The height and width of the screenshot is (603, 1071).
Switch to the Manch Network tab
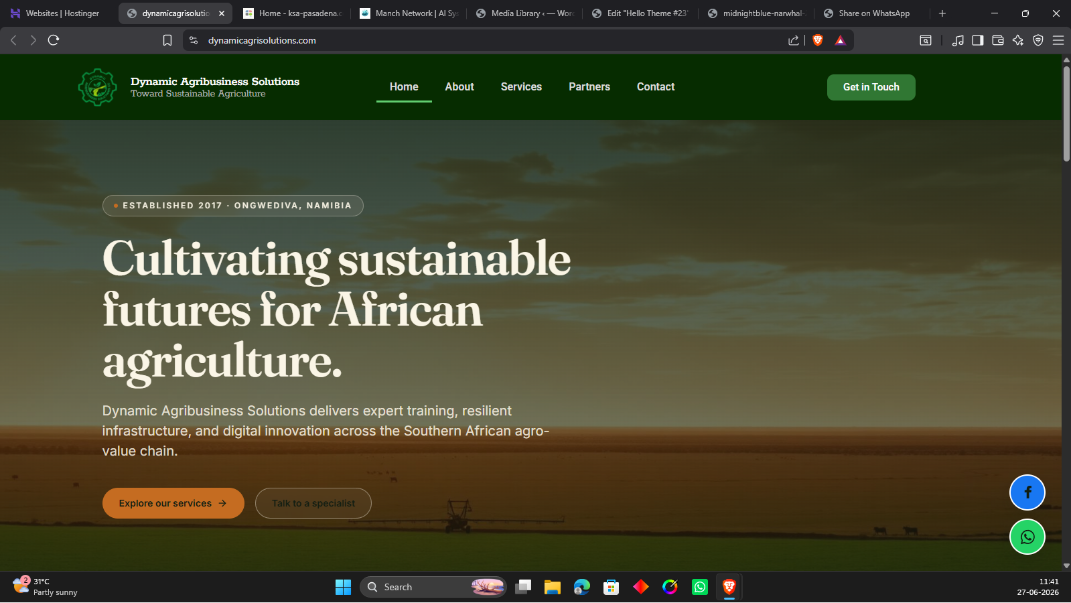click(x=409, y=13)
